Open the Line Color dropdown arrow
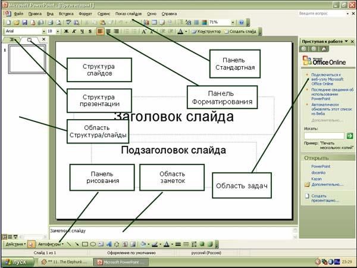 160,244
